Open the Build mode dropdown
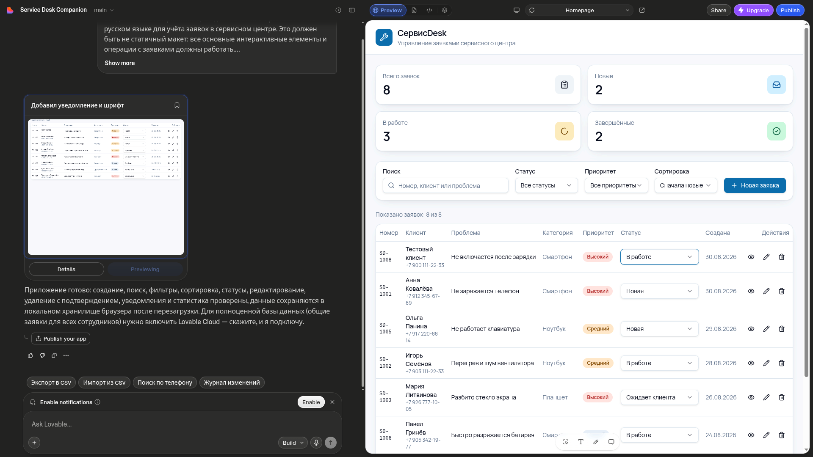813x457 pixels. click(293, 443)
